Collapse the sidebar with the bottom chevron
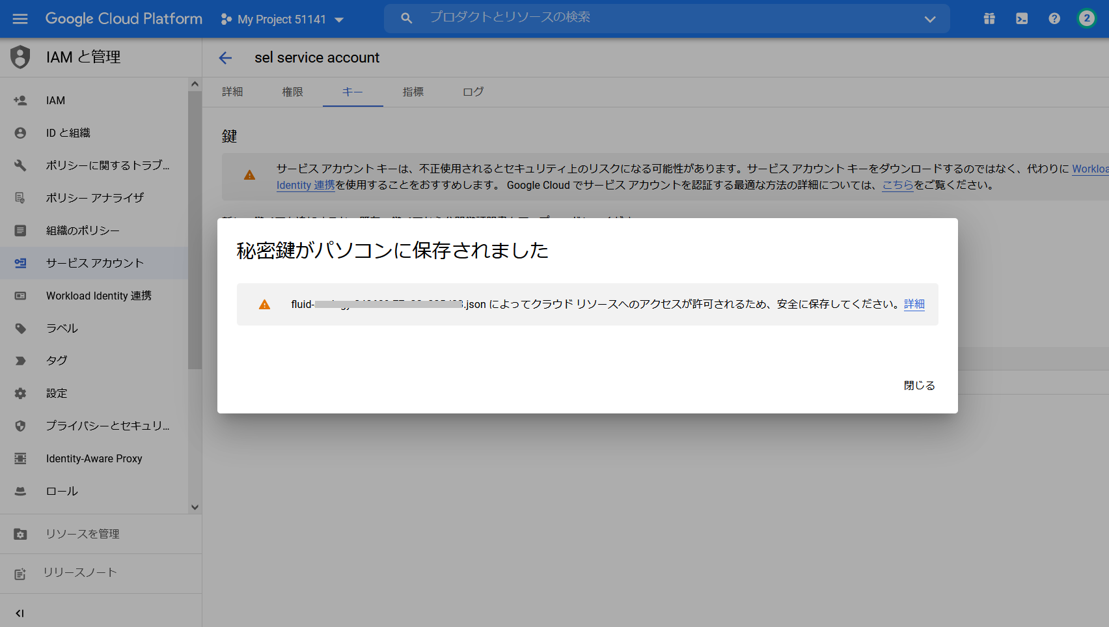 20,613
